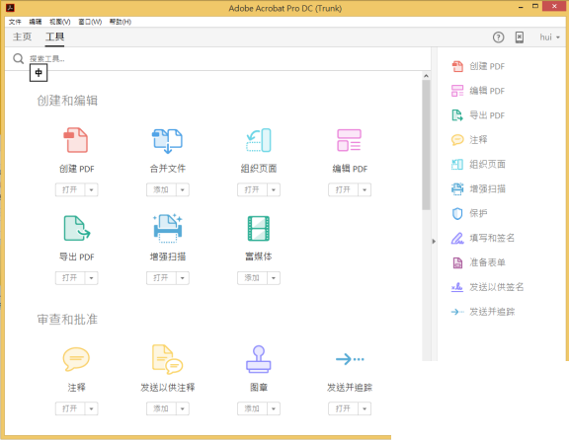Click 打开 button under 增强扫描
The image size is (569, 440).
(161, 277)
